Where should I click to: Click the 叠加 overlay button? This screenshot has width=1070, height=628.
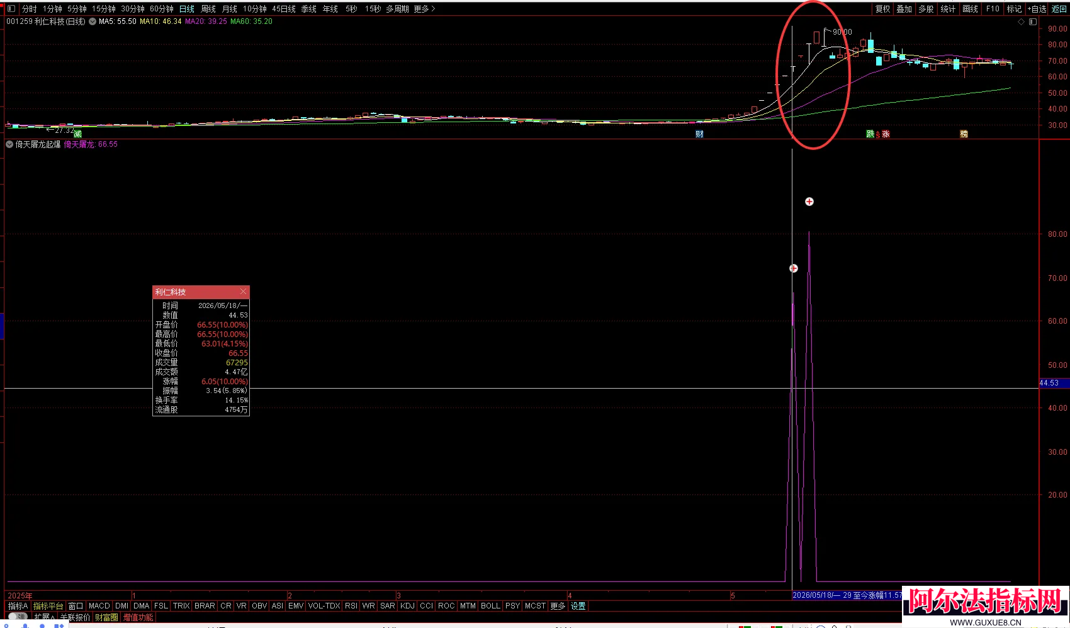(x=904, y=9)
